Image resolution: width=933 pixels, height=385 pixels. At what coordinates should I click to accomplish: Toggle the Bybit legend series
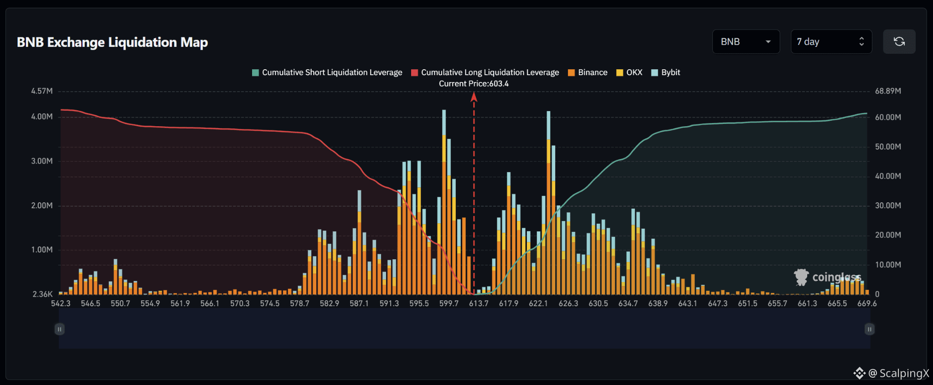pyautogui.click(x=665, y=72)
